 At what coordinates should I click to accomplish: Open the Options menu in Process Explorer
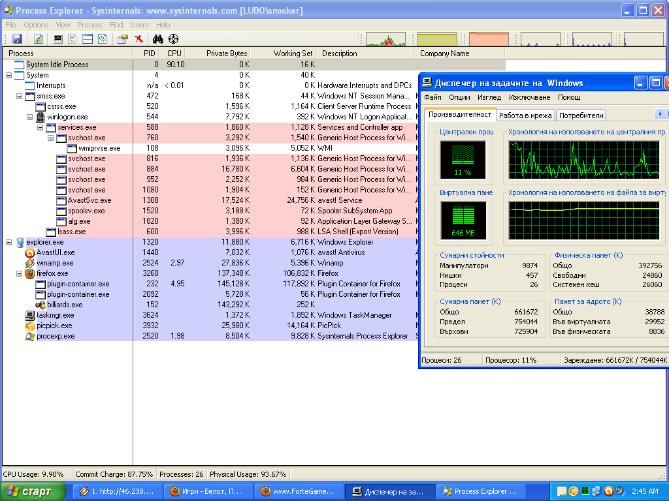pos(36,25)
